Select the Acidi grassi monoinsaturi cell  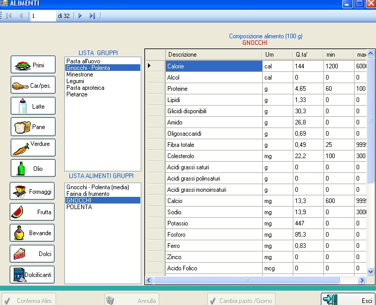click(x=214, y=190)
